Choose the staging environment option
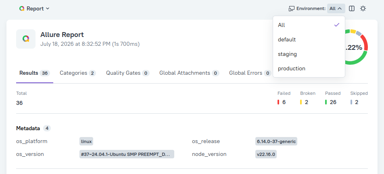Screen dimensions: 384x174 click(309, 54)
